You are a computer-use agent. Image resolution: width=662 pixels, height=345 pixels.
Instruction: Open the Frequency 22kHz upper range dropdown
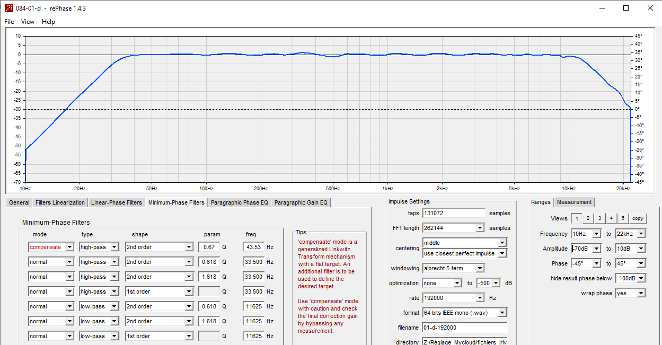[641, 234]
